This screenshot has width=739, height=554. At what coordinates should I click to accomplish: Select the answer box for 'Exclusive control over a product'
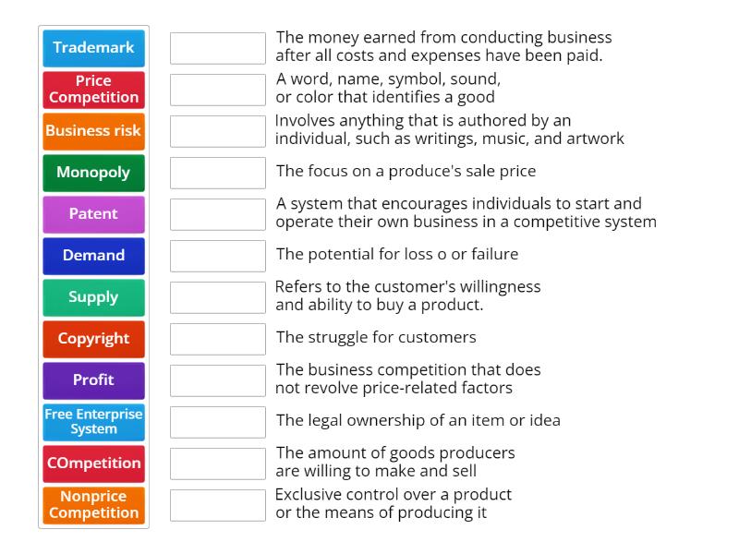(217, 505)
